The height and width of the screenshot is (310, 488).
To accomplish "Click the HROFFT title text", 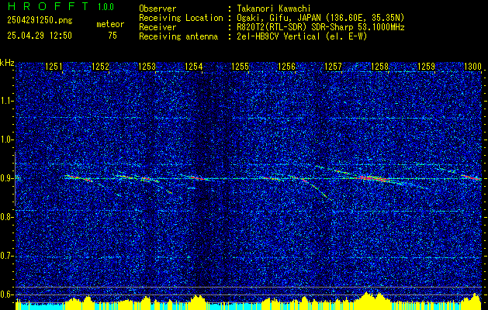I will point(48,6).
